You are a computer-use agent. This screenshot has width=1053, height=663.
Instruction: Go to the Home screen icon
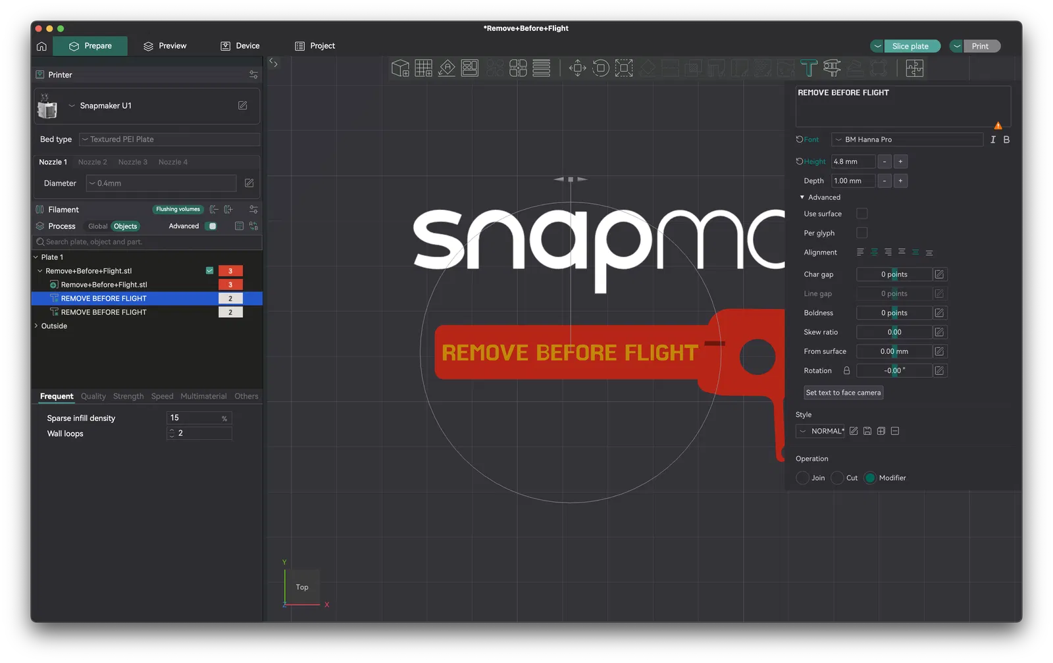coord(41,46)
